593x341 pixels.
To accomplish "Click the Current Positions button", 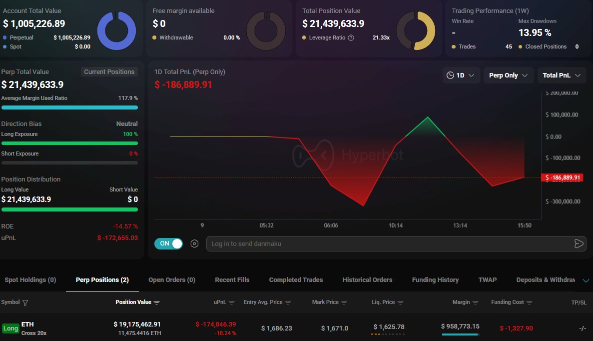I will coord(109,72).
